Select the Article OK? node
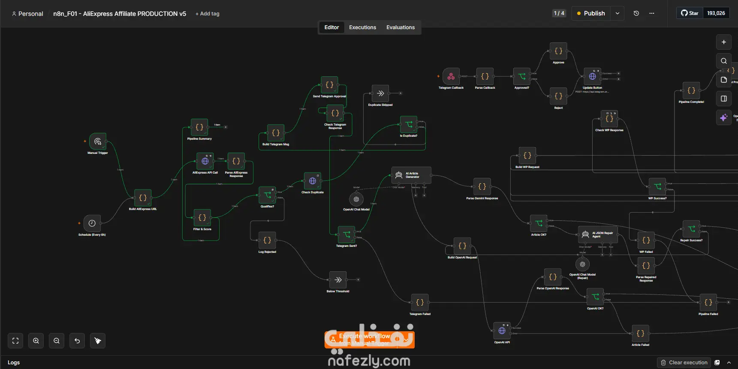Screen dimensions: 738x369 tap(539, 223)
